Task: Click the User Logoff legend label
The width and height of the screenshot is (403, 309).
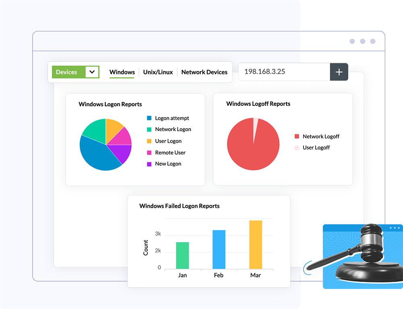Action: (x=316, y=148)
